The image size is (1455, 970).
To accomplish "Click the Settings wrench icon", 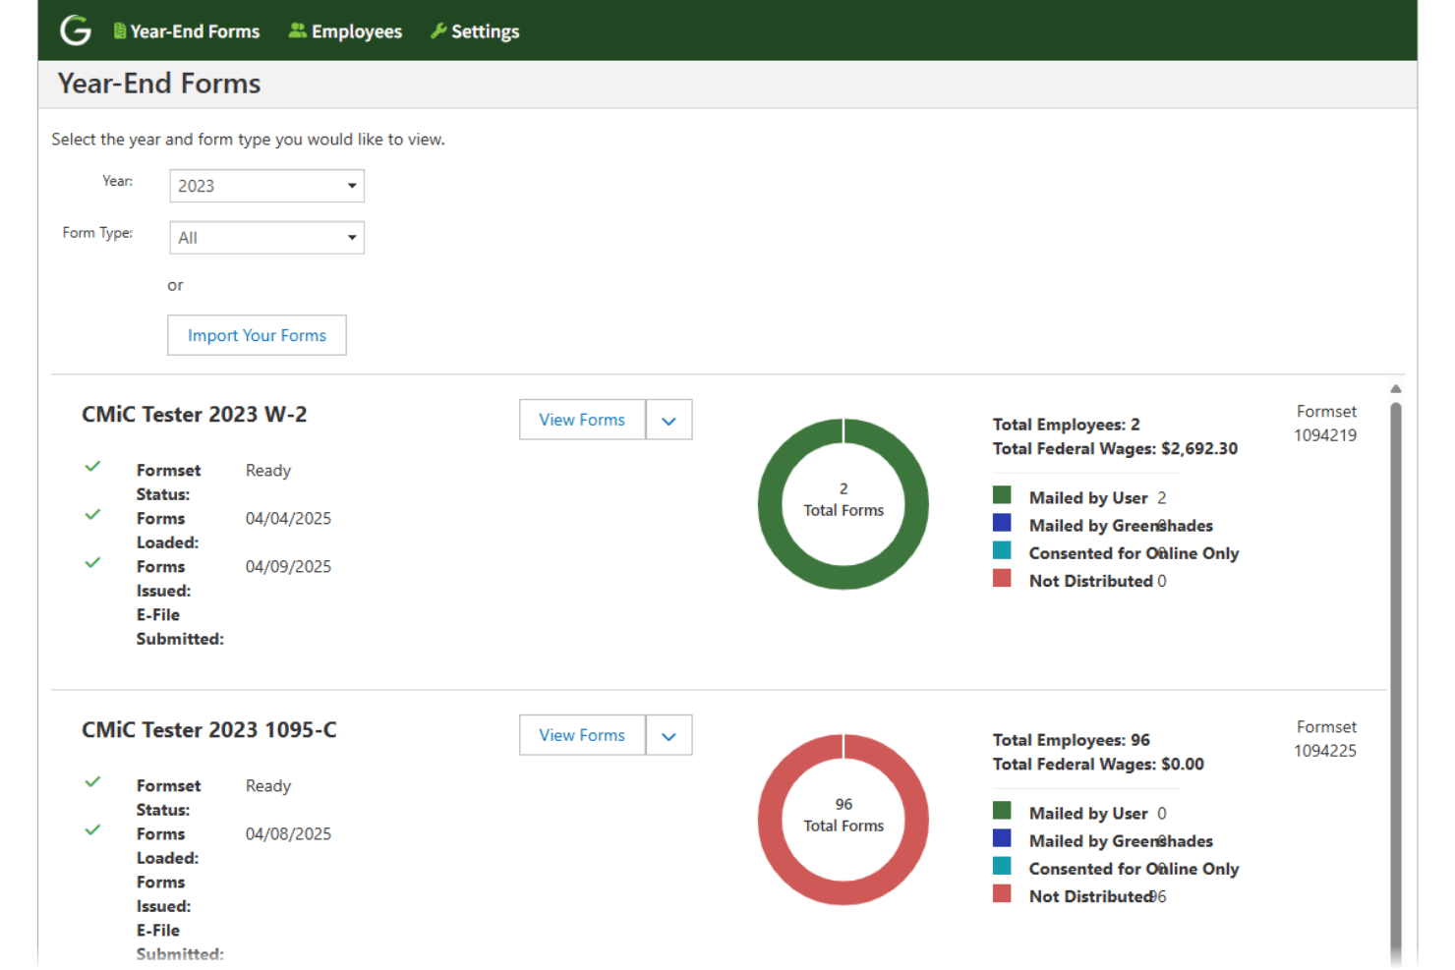I will coord(438,30).
